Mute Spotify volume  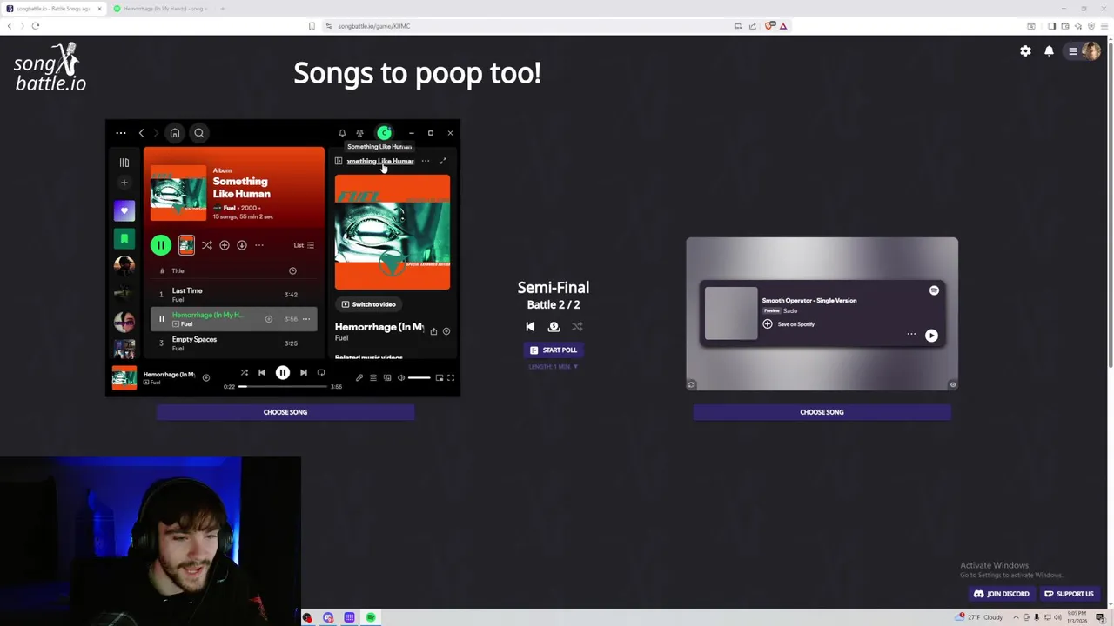pos(401,378)
